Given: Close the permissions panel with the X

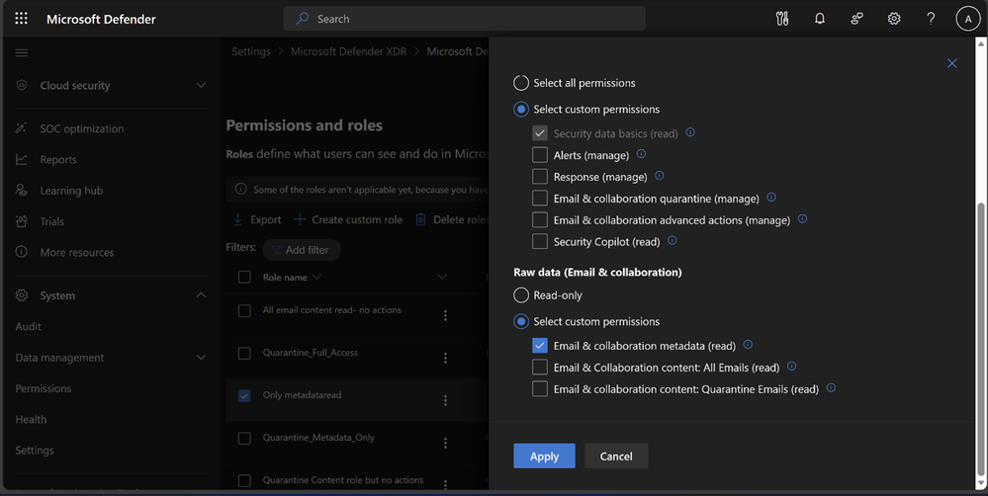Looking at the screenshot, I should point(952,63).
